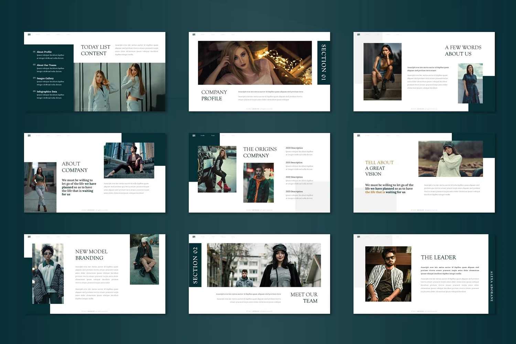Click the gold 'TELL ABOUT' heading text
Screen dimensions: 516x344
379,163
